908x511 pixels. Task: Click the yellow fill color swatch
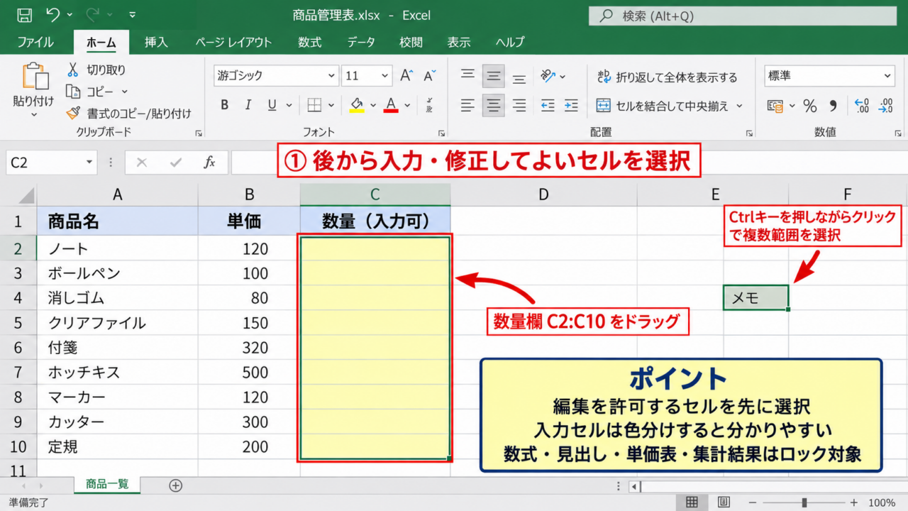coord(357,106)
